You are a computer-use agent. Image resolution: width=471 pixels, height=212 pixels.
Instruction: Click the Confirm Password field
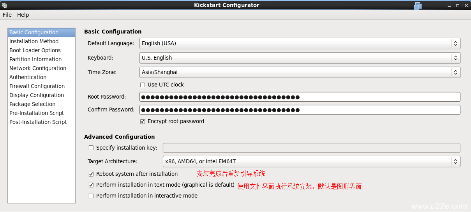pyautogui.click(x=300, y=110)
